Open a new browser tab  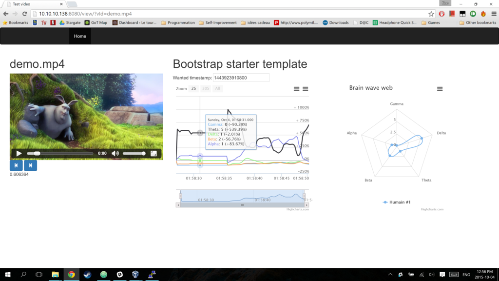72,4
